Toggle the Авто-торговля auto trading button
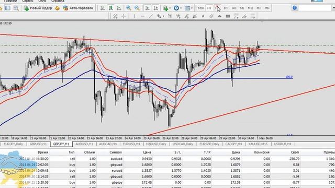The width and height of the screenshot is (335, 188). (x=78, y=8)
